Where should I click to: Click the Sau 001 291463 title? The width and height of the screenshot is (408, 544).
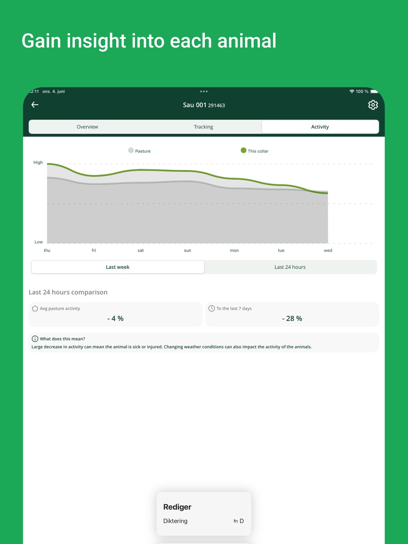[x=204, y=105]
